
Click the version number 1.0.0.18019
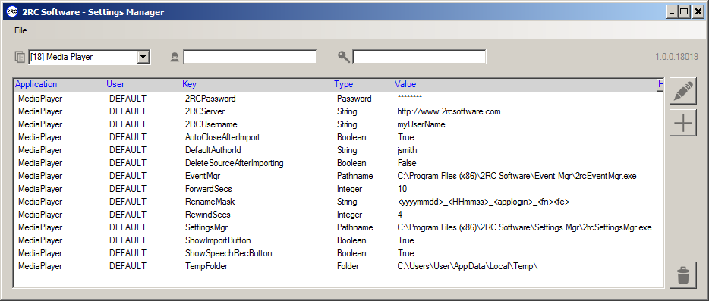coord(677,57)
